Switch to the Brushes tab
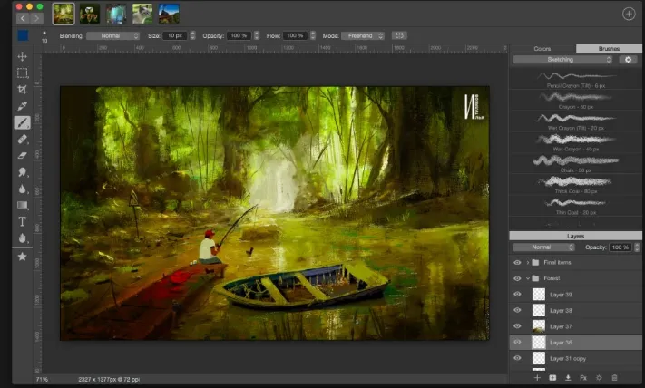Screen dimensions: 645x388 pyautogui.click(x=609, y=49)
